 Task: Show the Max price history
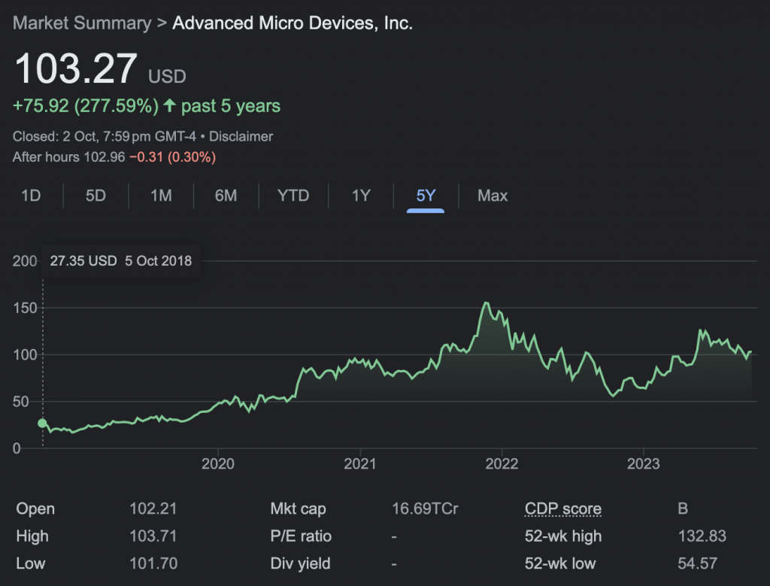[x=493, y=196]
